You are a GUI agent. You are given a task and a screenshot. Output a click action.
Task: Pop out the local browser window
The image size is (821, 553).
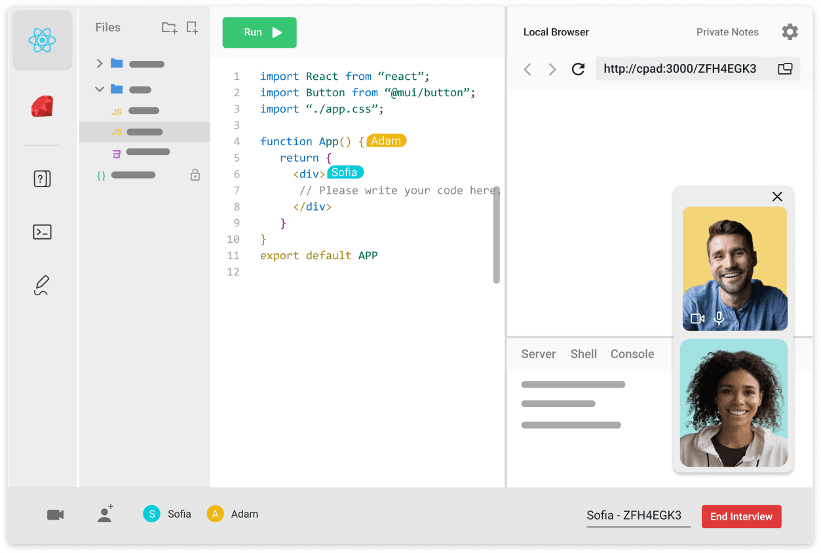pos(785,69)
